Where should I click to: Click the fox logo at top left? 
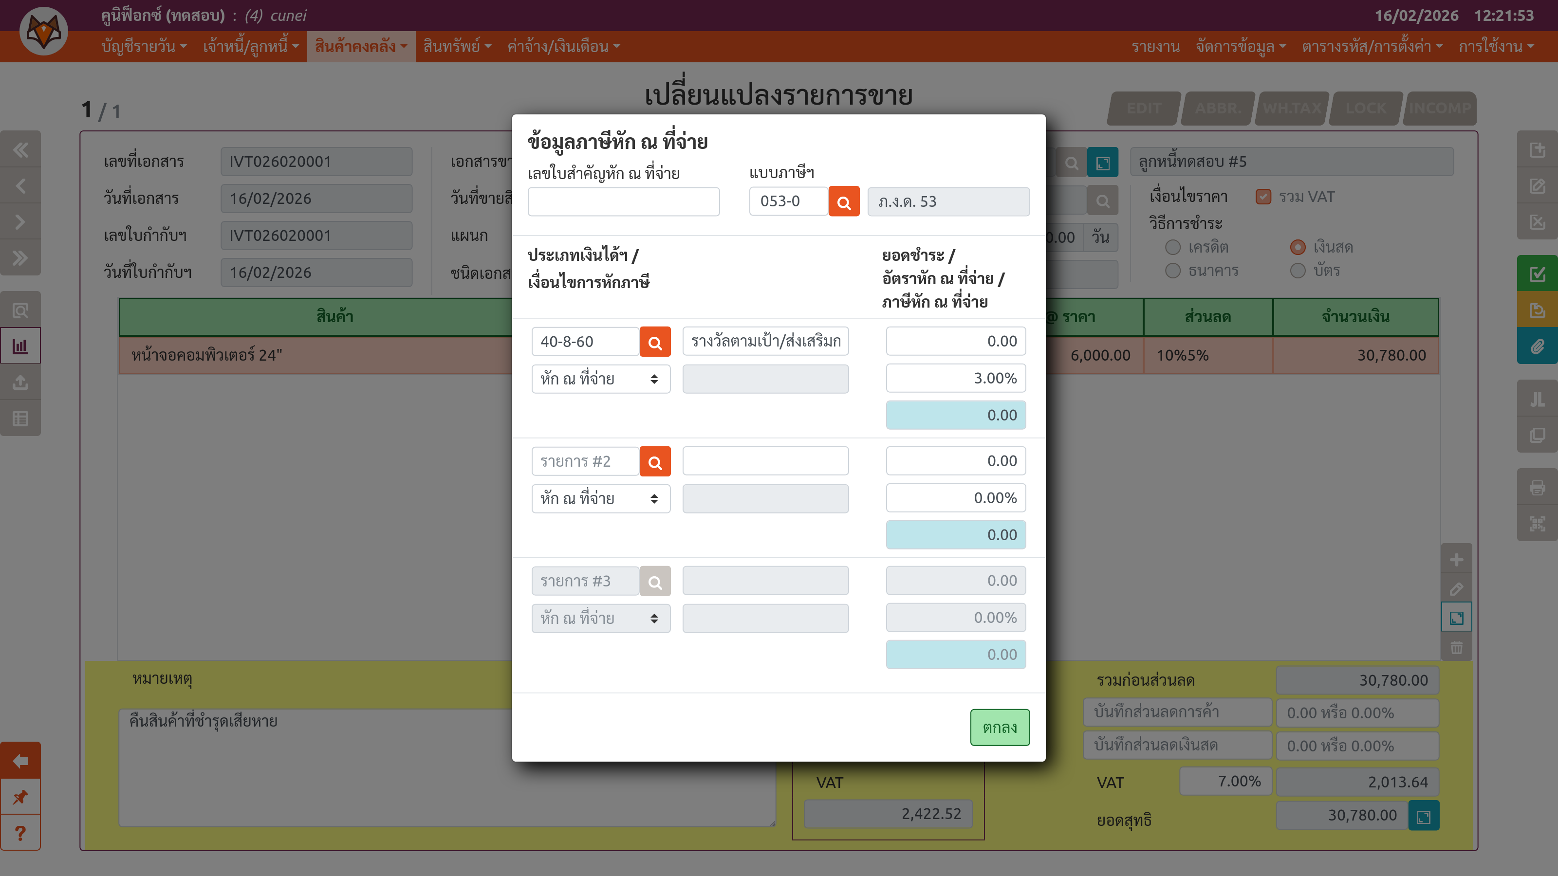pyautogui.click(x=43, y=31)
